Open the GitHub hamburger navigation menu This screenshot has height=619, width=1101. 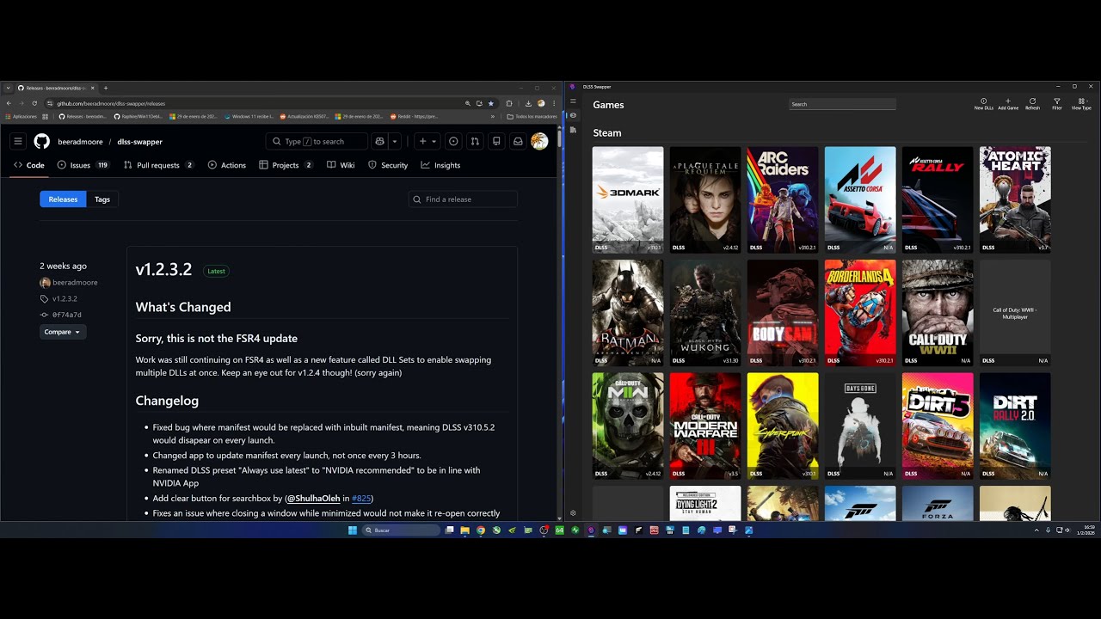point(17,141)
